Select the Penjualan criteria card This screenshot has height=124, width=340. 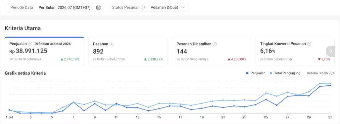point(44,51)
